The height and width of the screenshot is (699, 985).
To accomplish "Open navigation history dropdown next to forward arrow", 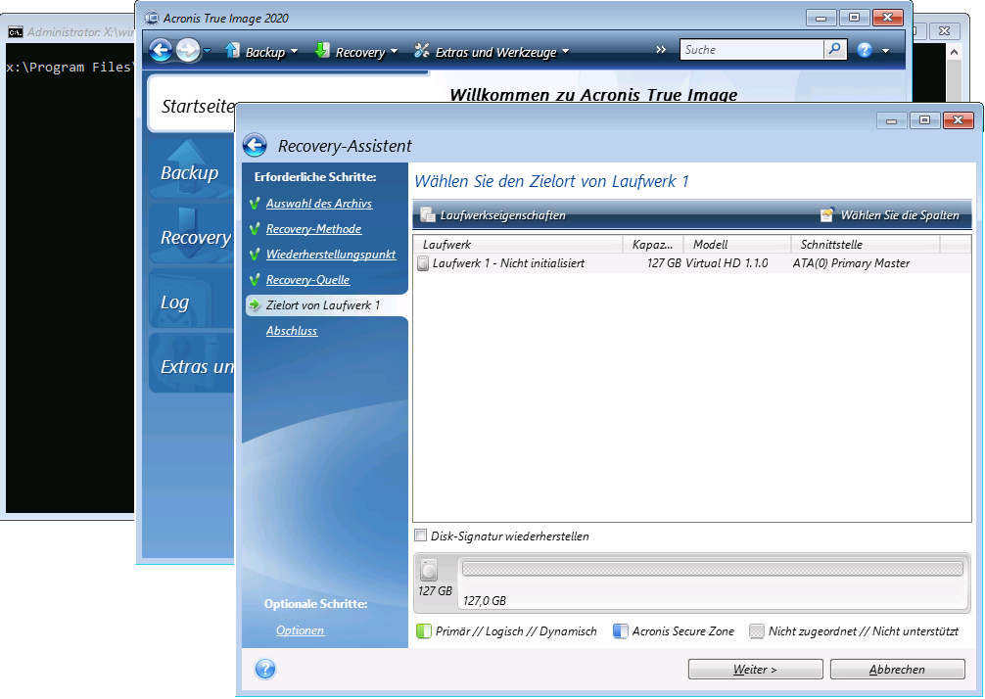I will click(x=208, y=51).
